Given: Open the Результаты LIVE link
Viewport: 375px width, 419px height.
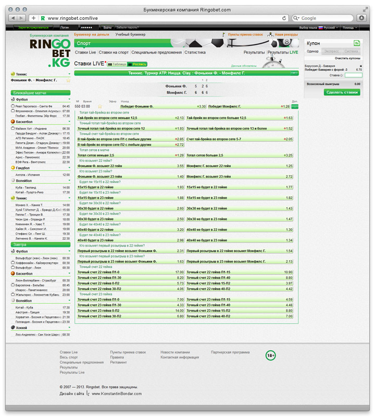Looking at the screenshot, I should pyautogui.click(x=283, y=52).
